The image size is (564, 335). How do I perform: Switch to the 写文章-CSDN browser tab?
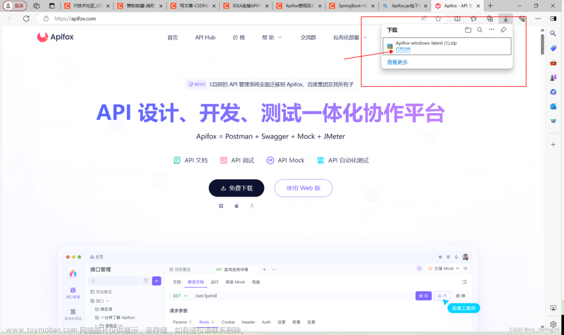point(193,6)
